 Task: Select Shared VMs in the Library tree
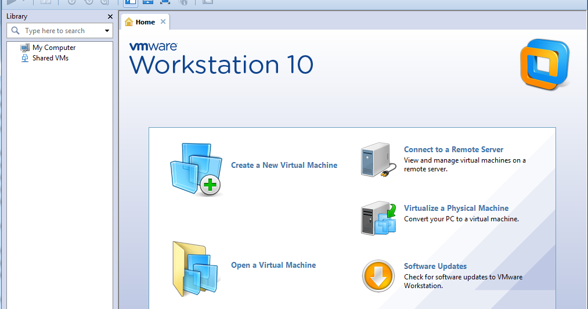50,58
